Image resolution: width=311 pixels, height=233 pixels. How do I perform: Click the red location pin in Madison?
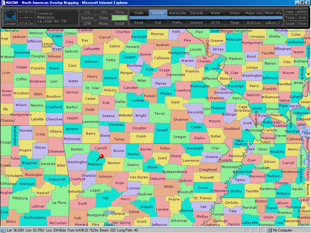(101, 156)
